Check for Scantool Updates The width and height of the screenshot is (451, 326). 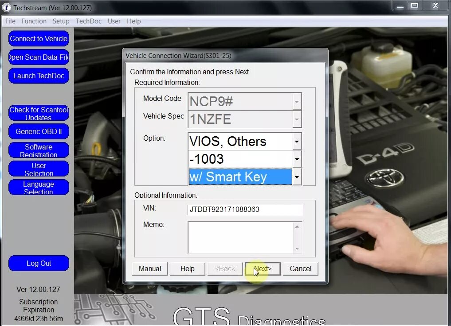pos(39,113)
